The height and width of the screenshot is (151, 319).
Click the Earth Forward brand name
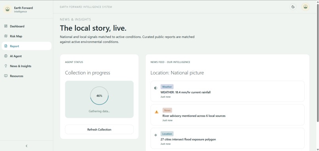click(x=23, y=8)
